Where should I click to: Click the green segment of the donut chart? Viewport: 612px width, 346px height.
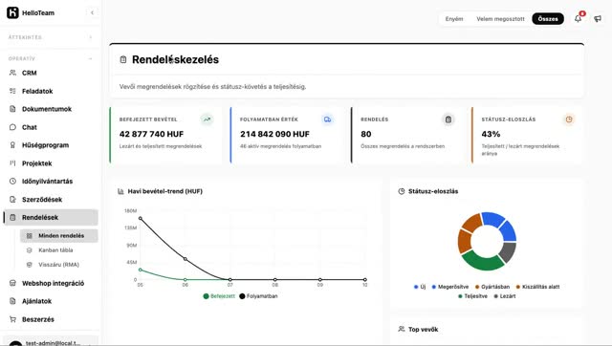483,261
